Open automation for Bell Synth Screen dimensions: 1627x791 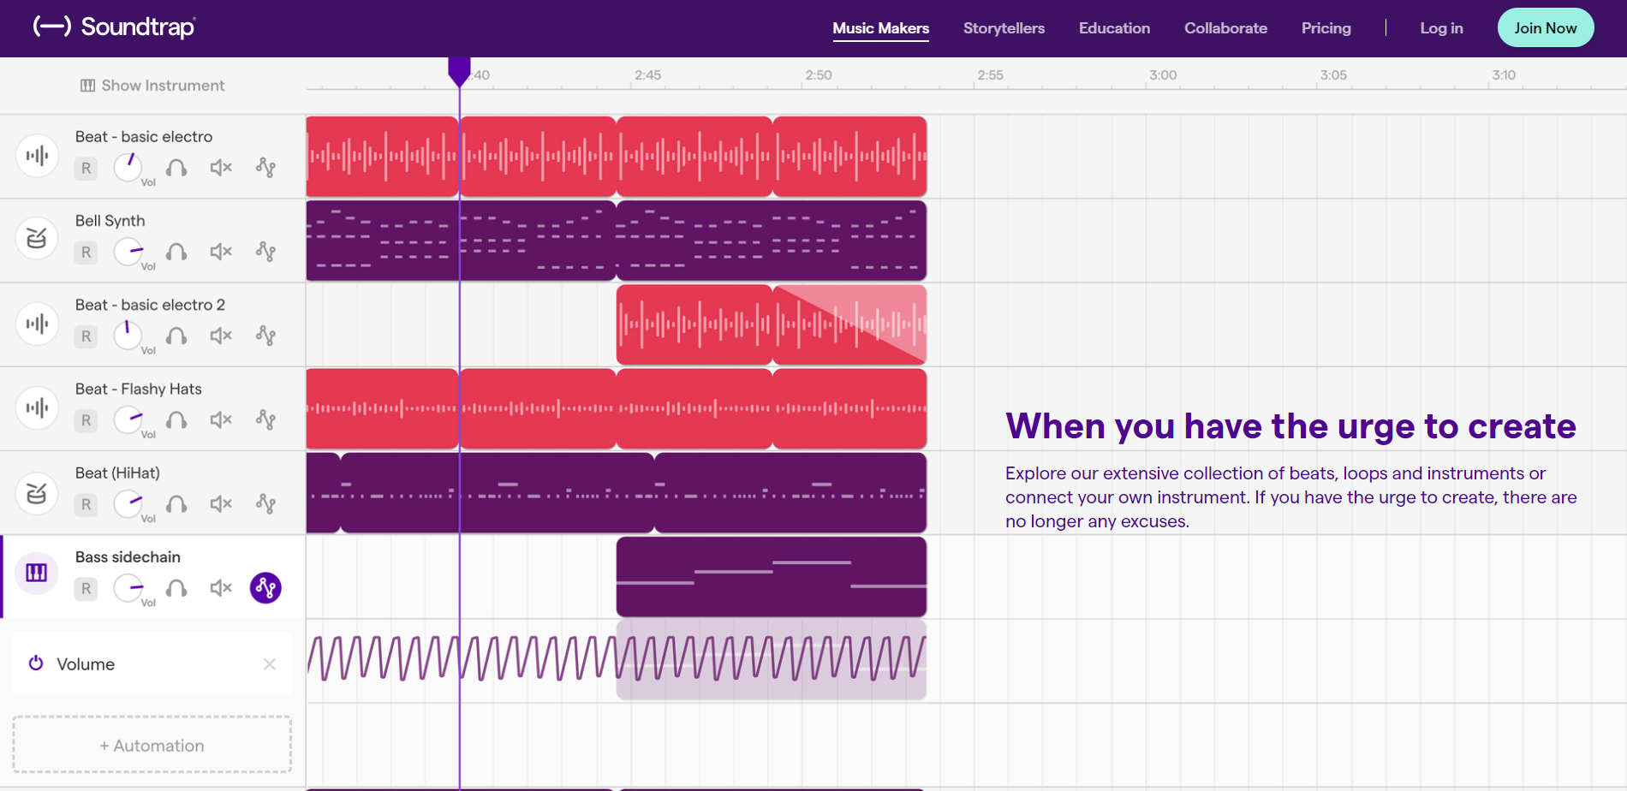[265, 252]
